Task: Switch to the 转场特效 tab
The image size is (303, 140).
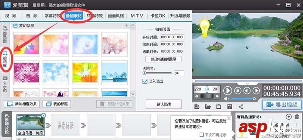Action: point(95,16)
